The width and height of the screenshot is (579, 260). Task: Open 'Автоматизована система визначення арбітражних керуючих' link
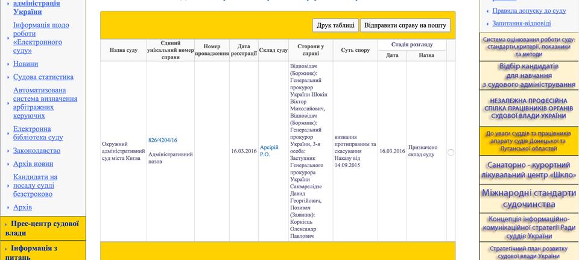coord(45,103)
